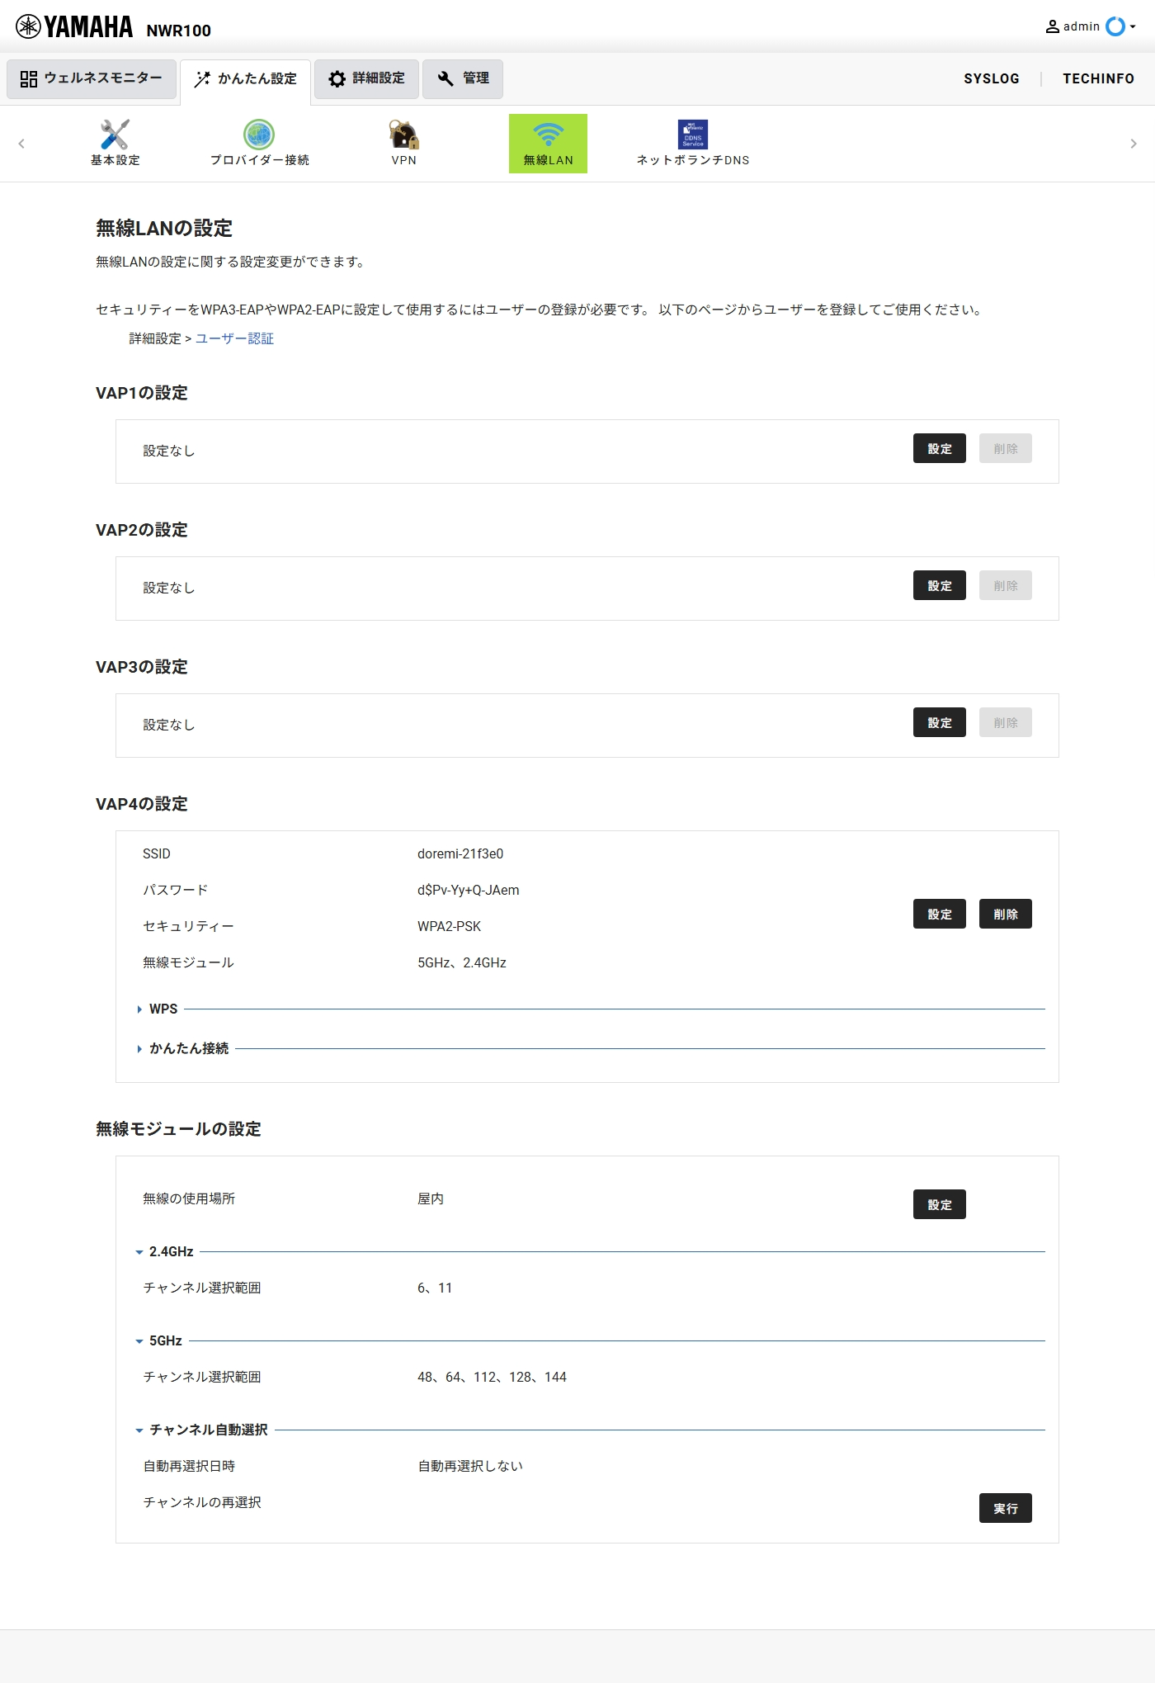Click dashboard icon in ウェルネスモニター tab
This screenshot has width=1155, height=1683.
[29, 78]
